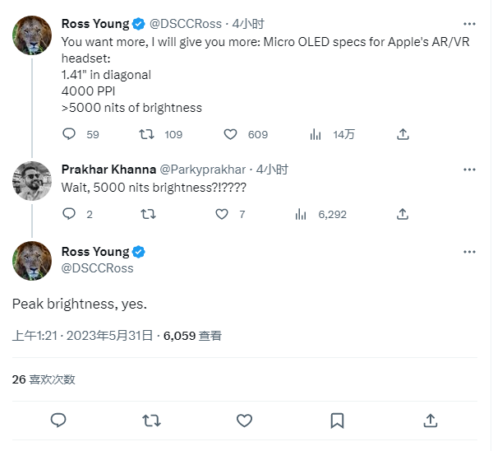Open @DSCCRoss handle in main tweet
The height and width of the screenshot is (451, 493).
(97, 267)
